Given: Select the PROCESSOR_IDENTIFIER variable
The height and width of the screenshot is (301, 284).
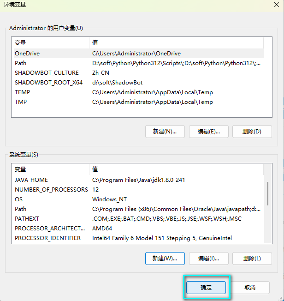Looking at the screenshot, I should pos(139,238).
